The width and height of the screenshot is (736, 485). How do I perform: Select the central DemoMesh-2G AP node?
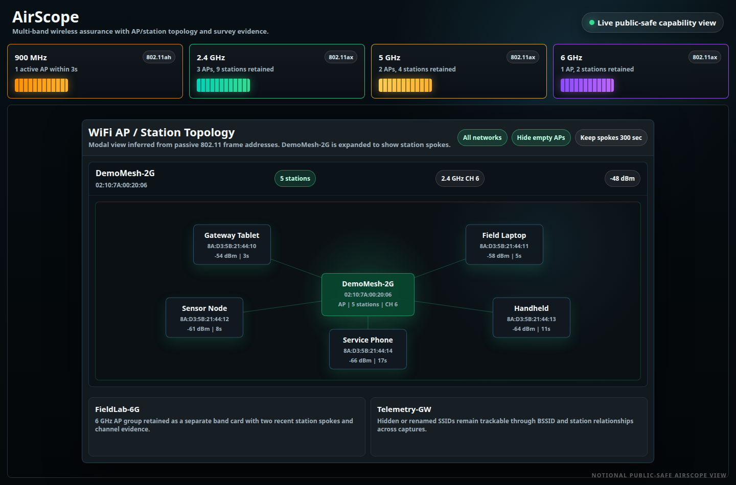click(368, 295)
